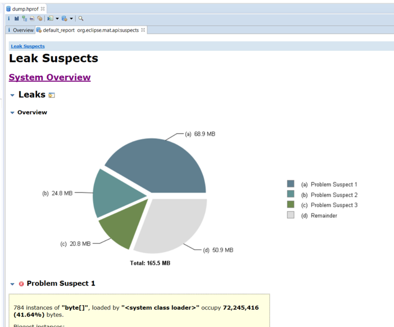Close the default_report suspects tab
Viewport: 394px width, 327px height.
143,30
